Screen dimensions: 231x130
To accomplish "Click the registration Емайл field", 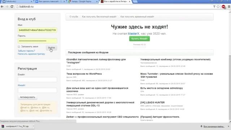I will pyautogui.click(x=37, y=79).
